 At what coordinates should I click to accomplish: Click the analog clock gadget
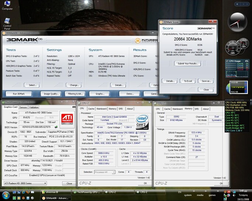[237, 22]
